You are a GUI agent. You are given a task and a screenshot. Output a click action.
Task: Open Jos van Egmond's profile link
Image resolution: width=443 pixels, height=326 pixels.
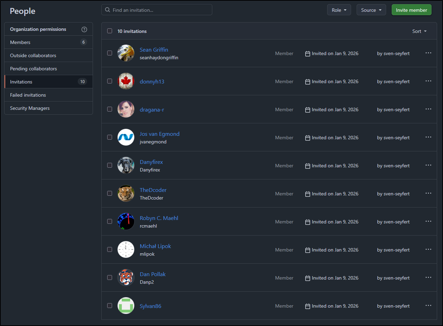pos(159,134)
